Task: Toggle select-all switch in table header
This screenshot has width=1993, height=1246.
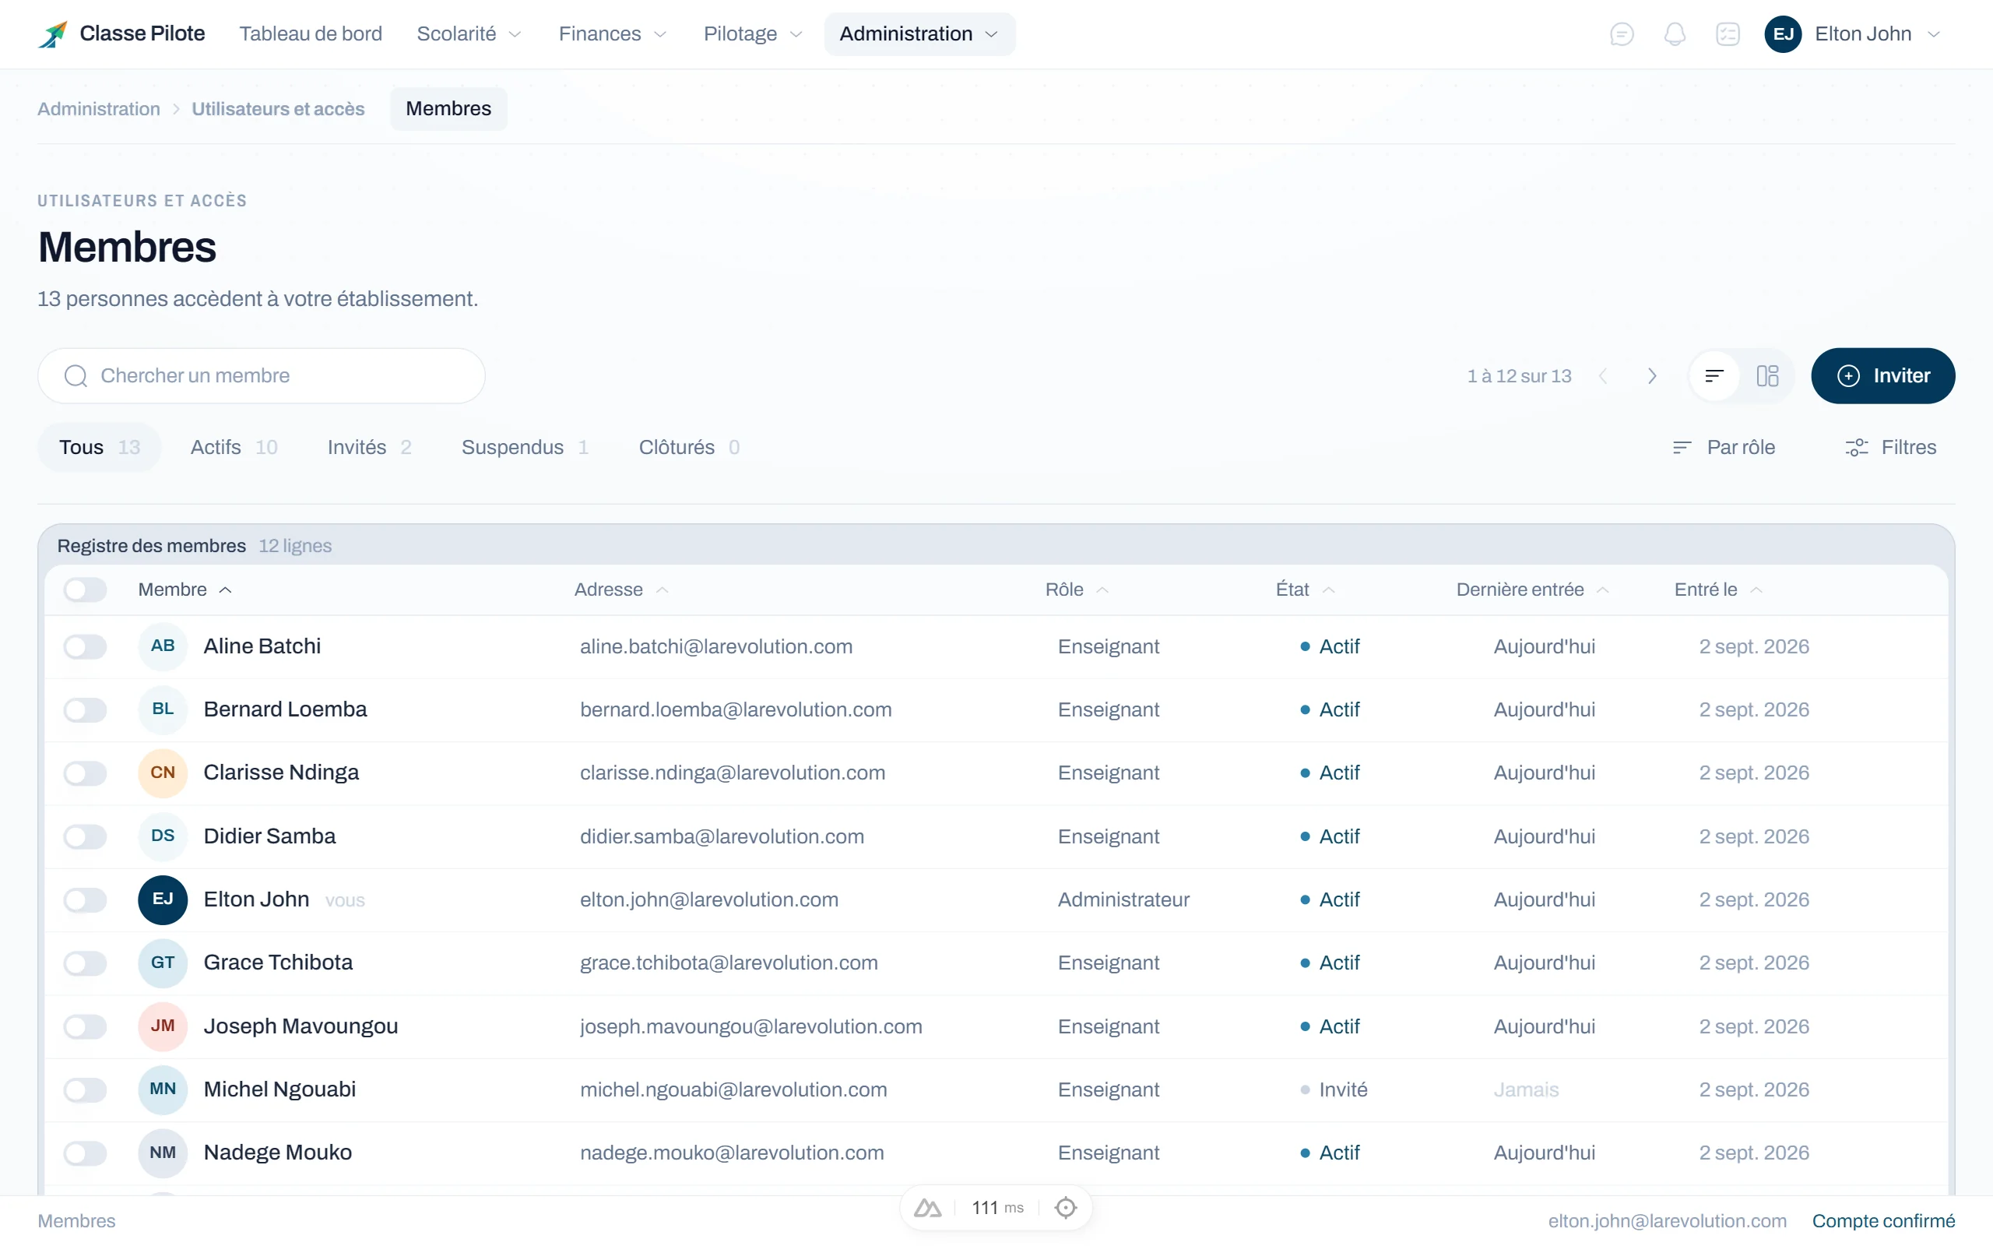Action: 85,590
